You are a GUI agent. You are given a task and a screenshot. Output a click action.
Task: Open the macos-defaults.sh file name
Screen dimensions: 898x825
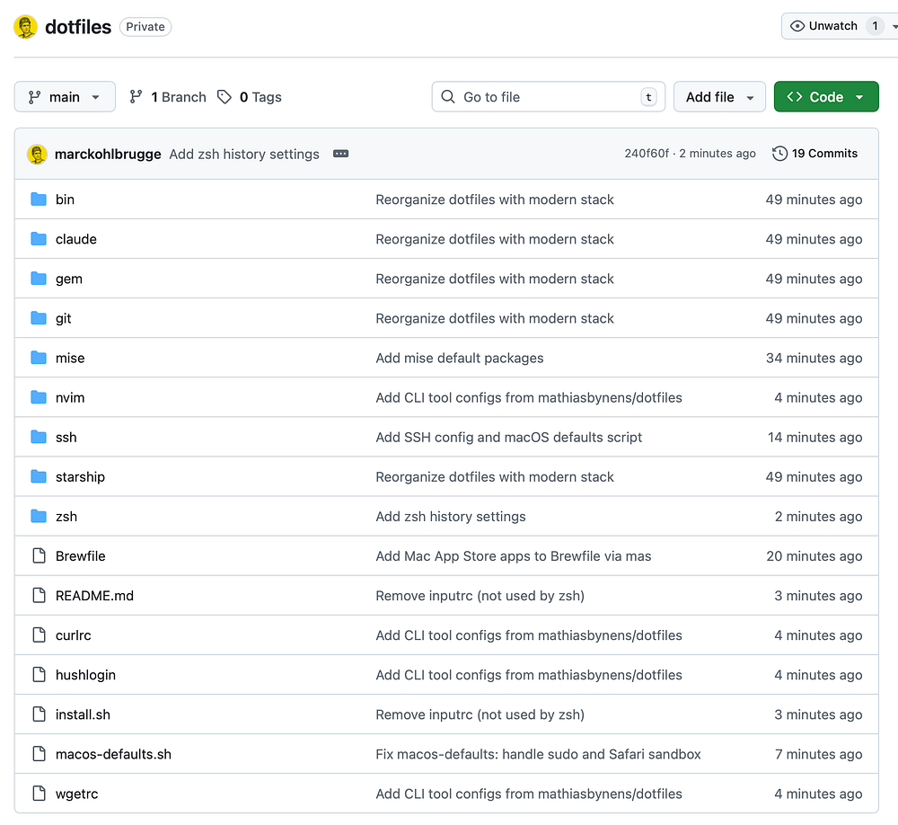[113, 754]
